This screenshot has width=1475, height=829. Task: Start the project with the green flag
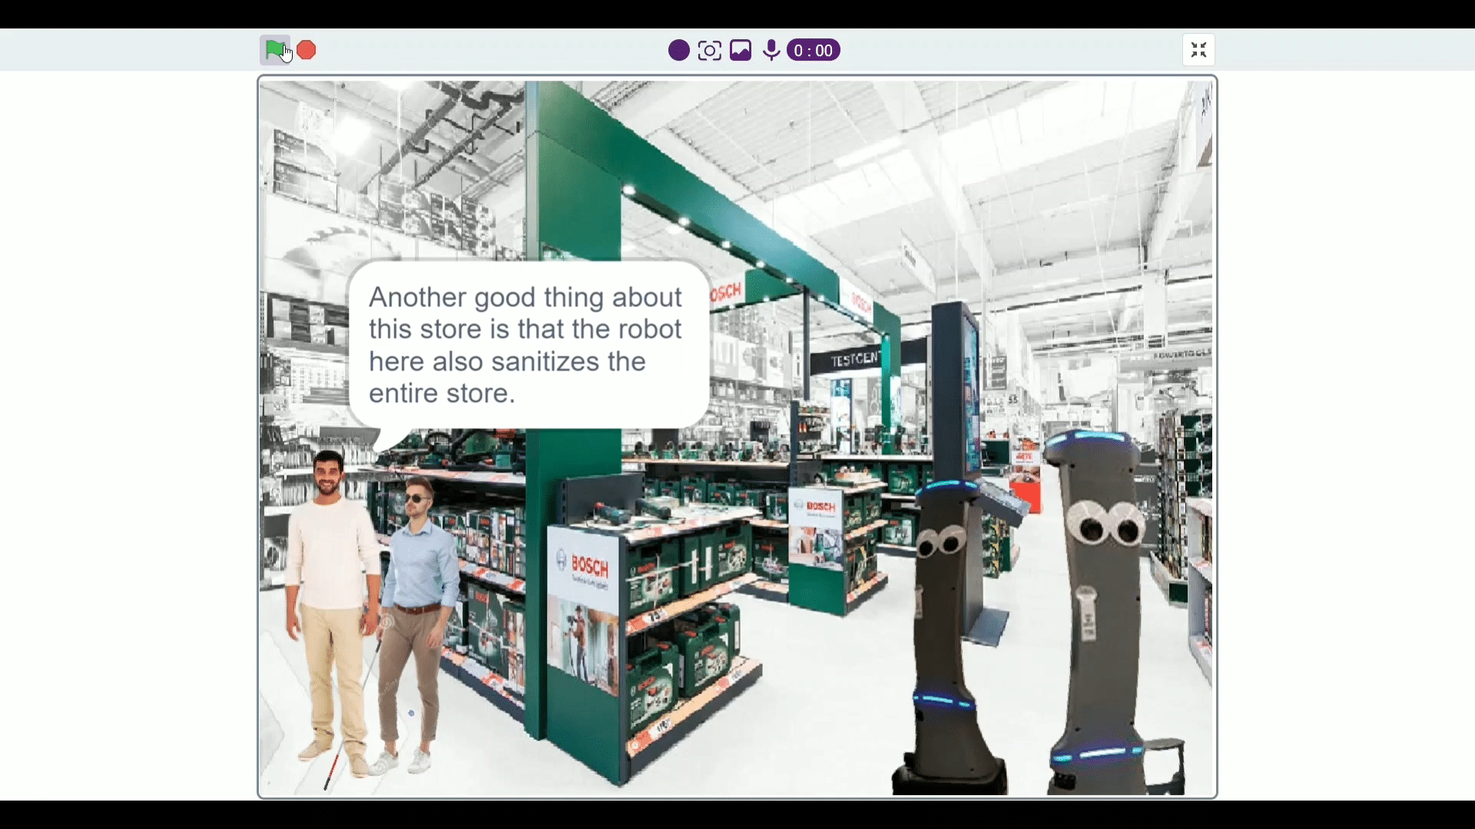point(275,50)
